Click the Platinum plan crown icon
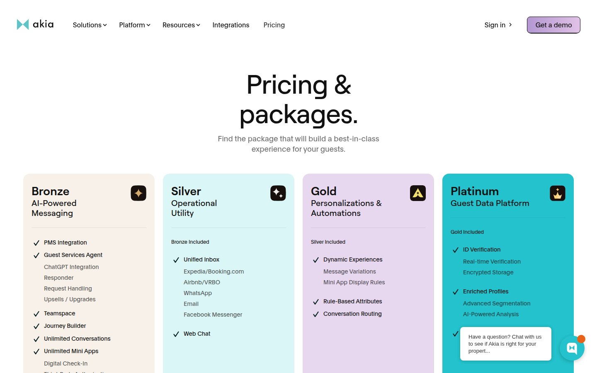Viewport: 597px width, 373px height. pyautogui.click(x=558, y=193)
